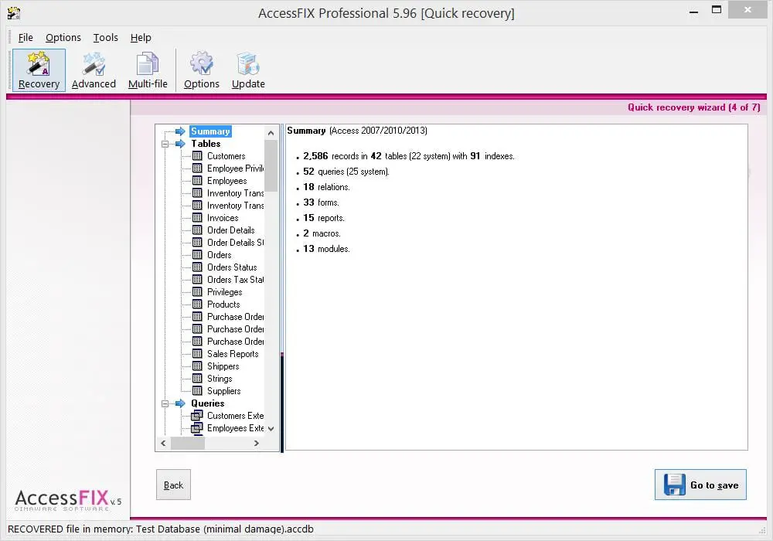Click the table icon beside Suppliers
This screenshot has width=773, height=541.
pos(197,390)
